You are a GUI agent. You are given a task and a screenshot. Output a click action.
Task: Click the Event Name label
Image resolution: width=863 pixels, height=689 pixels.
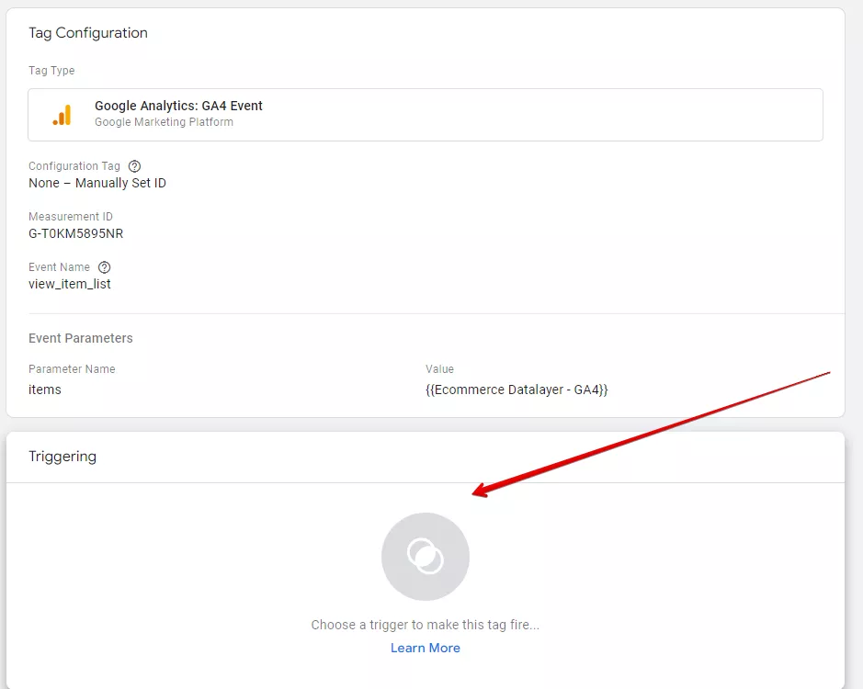pos(59,267)
